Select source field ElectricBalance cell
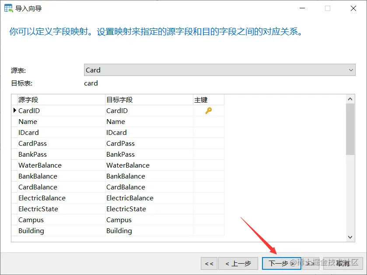367x275 pixels. click(61, 198)
